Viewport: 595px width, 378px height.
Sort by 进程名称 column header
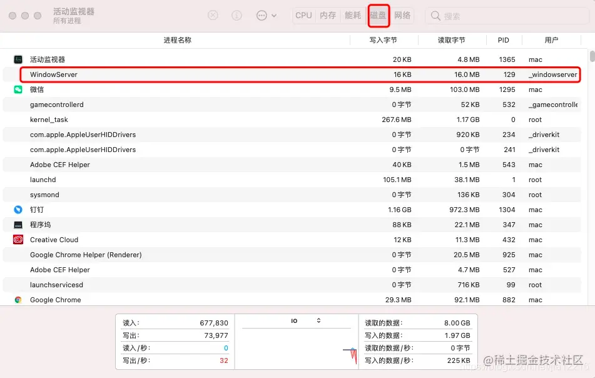(177, 40)
